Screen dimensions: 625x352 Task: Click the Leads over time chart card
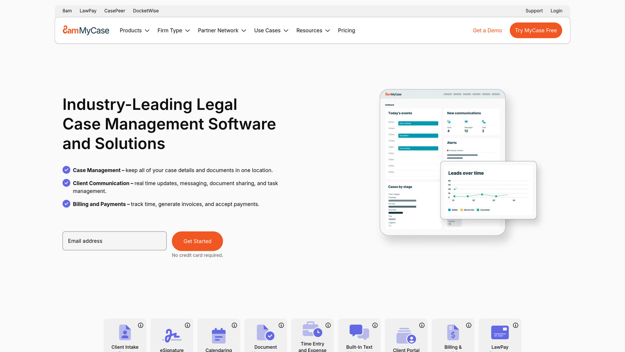click(x=488, y=190)
